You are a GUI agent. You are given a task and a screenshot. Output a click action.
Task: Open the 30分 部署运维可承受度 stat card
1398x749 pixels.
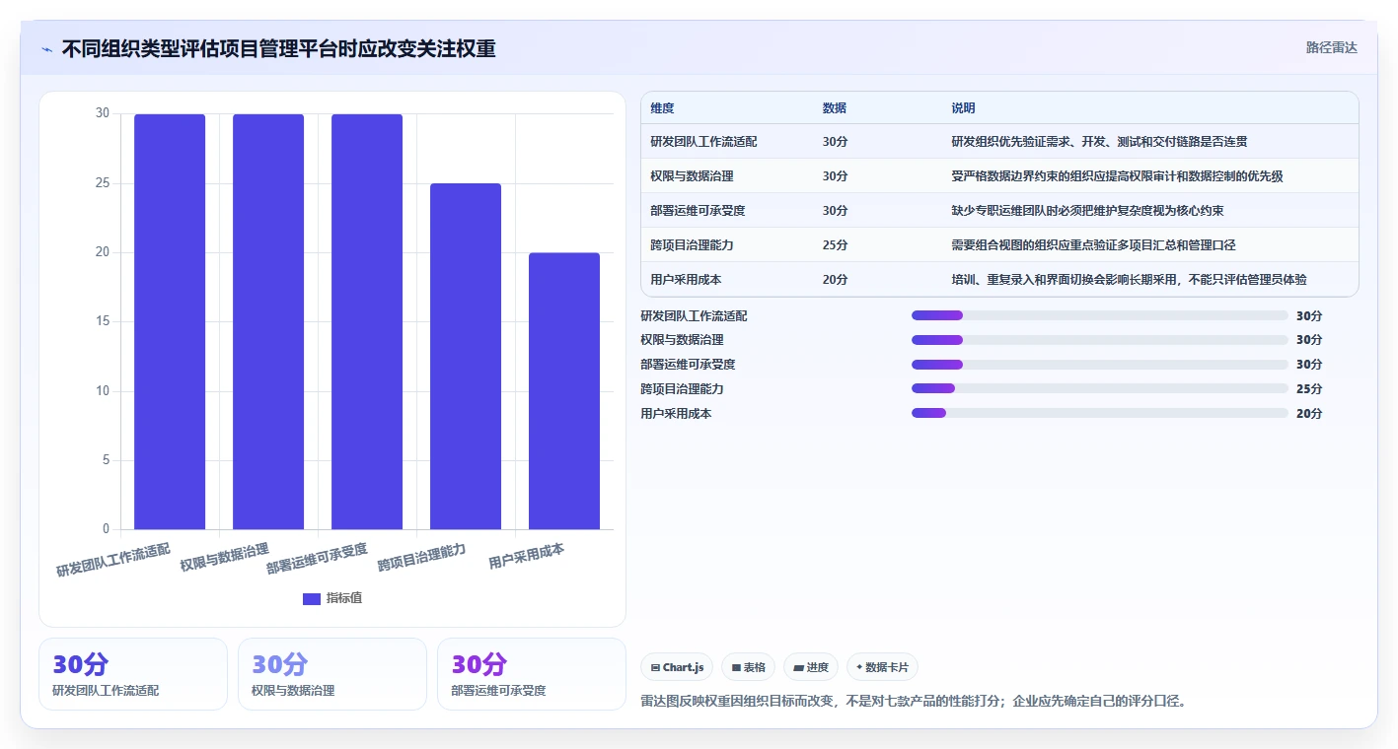click(532, 674)
